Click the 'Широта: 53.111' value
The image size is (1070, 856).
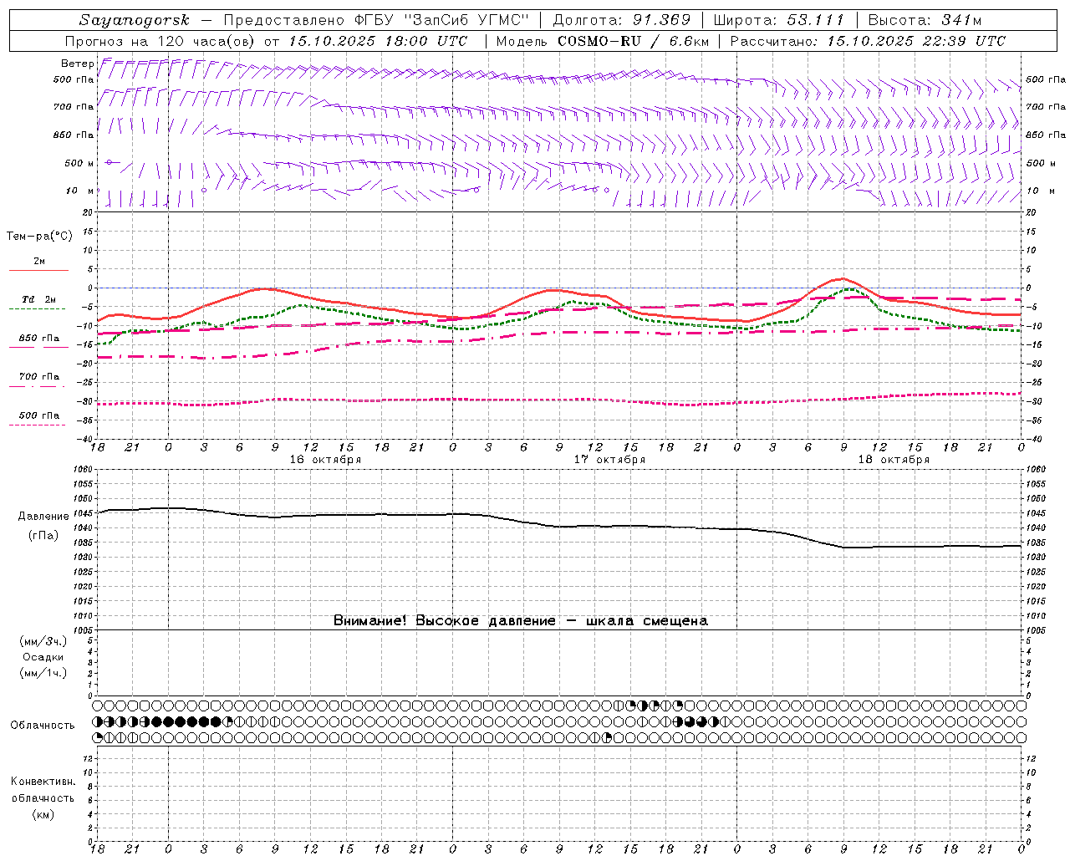778,20
